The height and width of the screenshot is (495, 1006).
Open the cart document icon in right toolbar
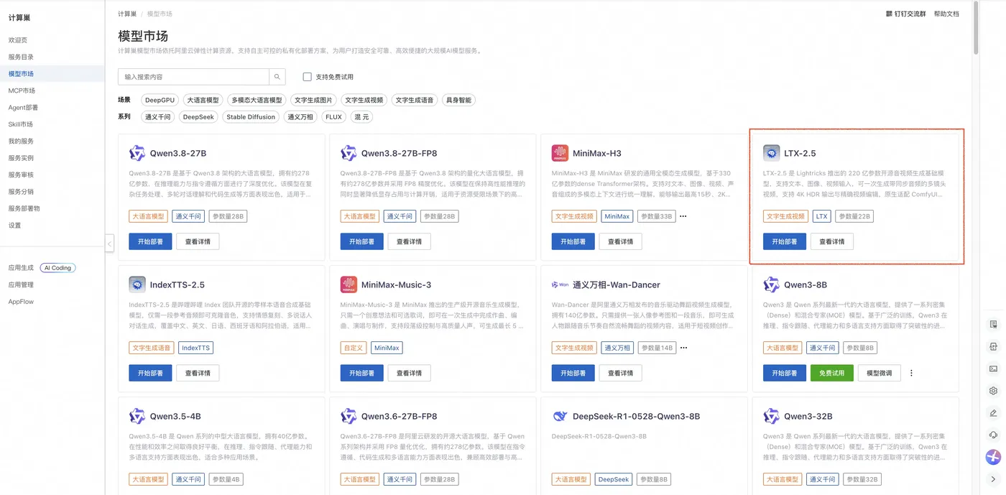click(993, 324)
